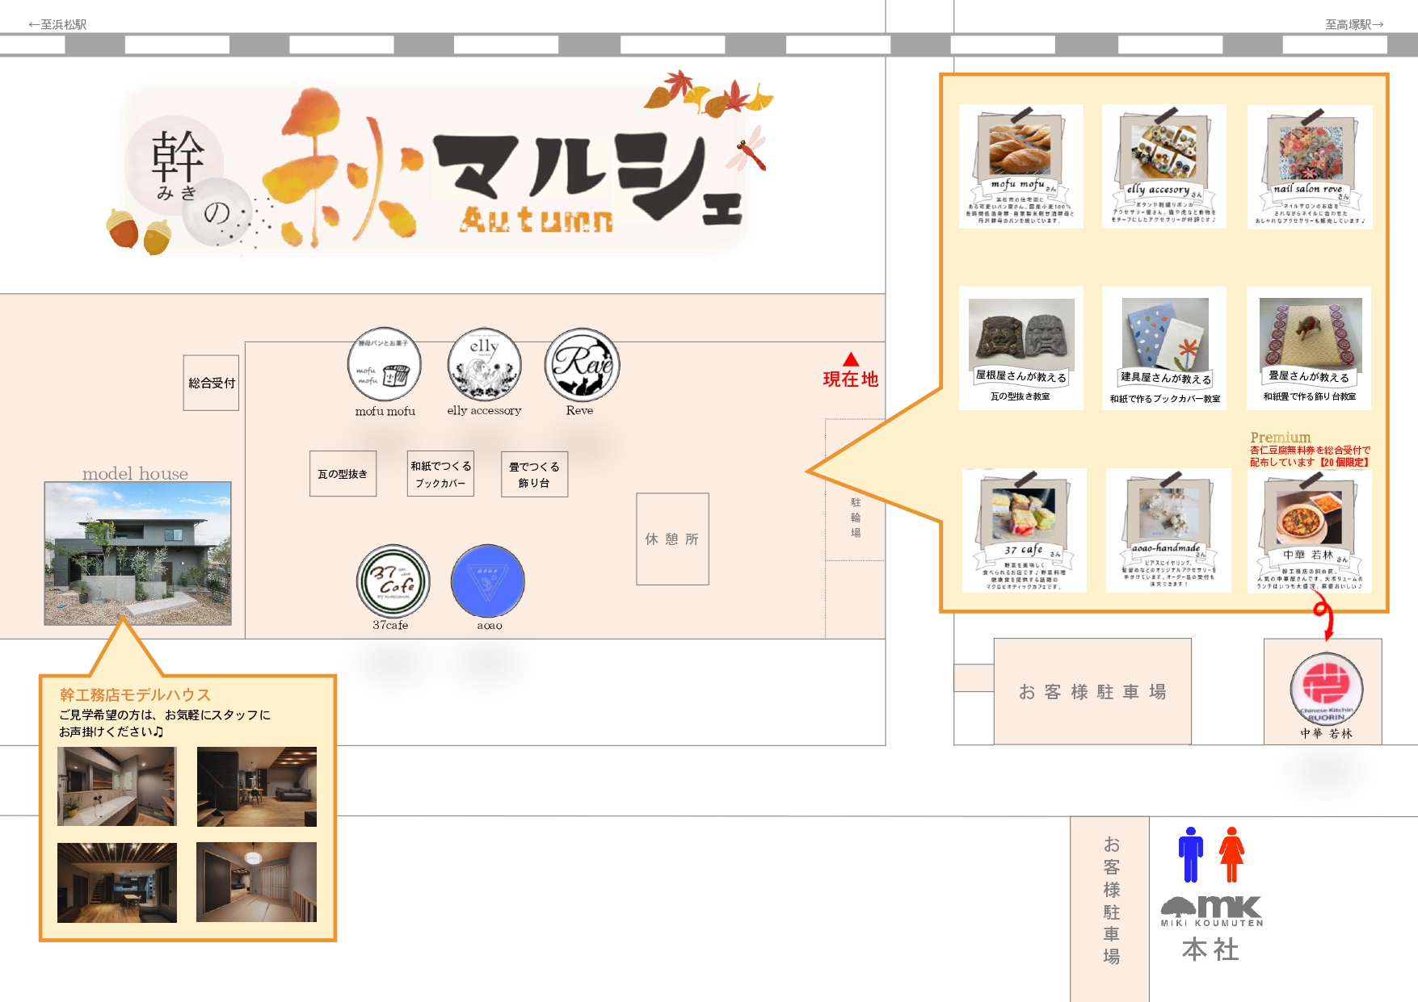Open the nail salon reve photo card
Screen dimensions: 1418x1002
[1309, 166]
